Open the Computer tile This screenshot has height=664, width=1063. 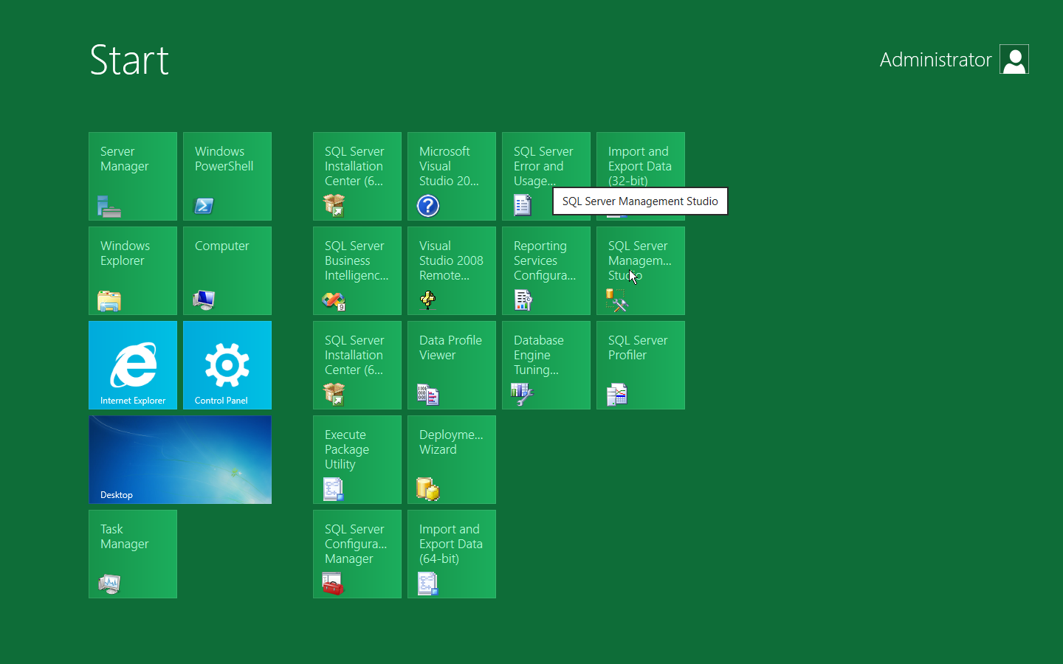click(x=227, y=271)
